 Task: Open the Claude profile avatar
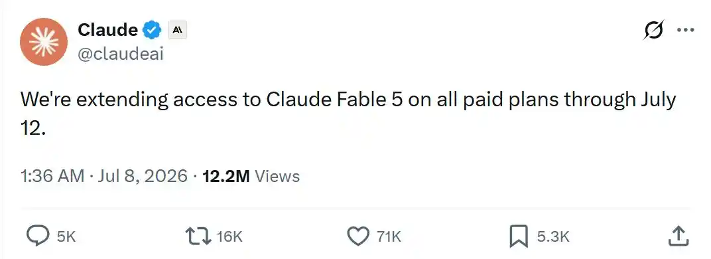(44, 42)
